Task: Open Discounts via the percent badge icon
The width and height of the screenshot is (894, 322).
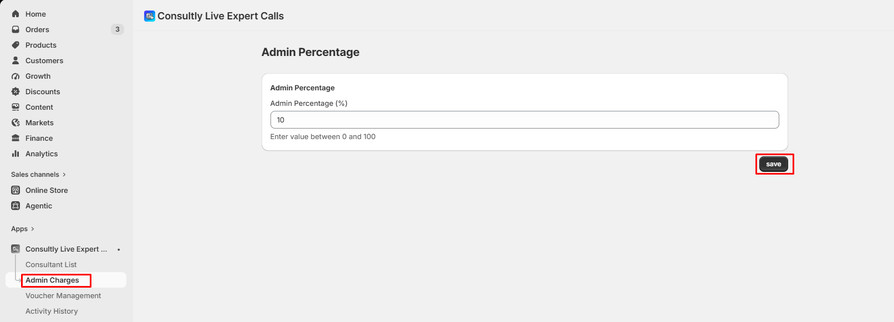Action: (16, 91)
